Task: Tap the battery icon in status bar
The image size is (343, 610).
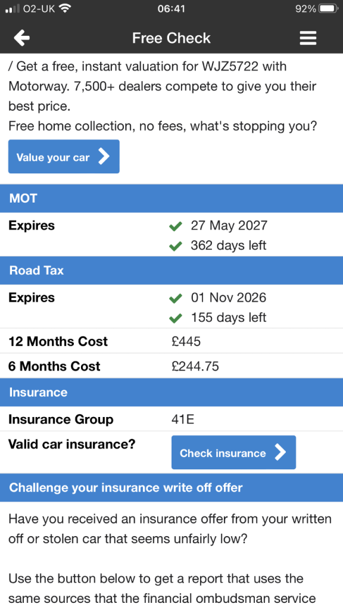Action: (328, 8)
